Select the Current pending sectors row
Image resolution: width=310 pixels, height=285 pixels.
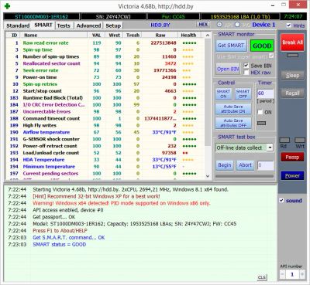(105, 174)
